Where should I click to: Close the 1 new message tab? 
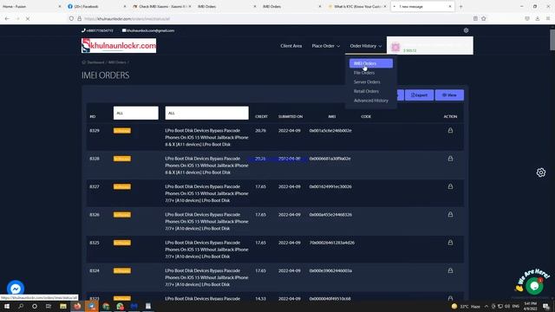coord(450,6)
